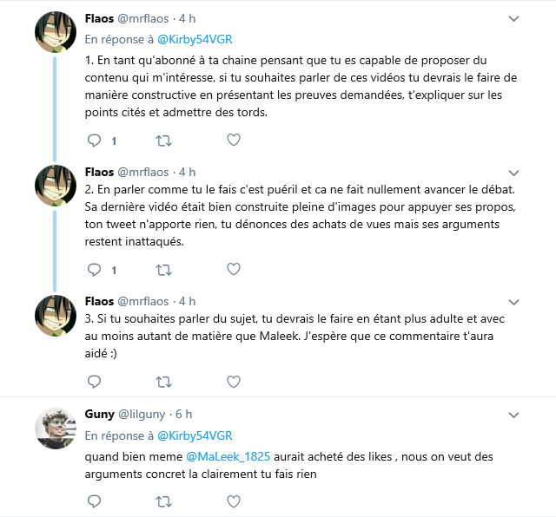The height and width of the screenshot is (517, 556).
Task: Open @Kirby54VGR link in first tweet
Action: tap(195, 39)
